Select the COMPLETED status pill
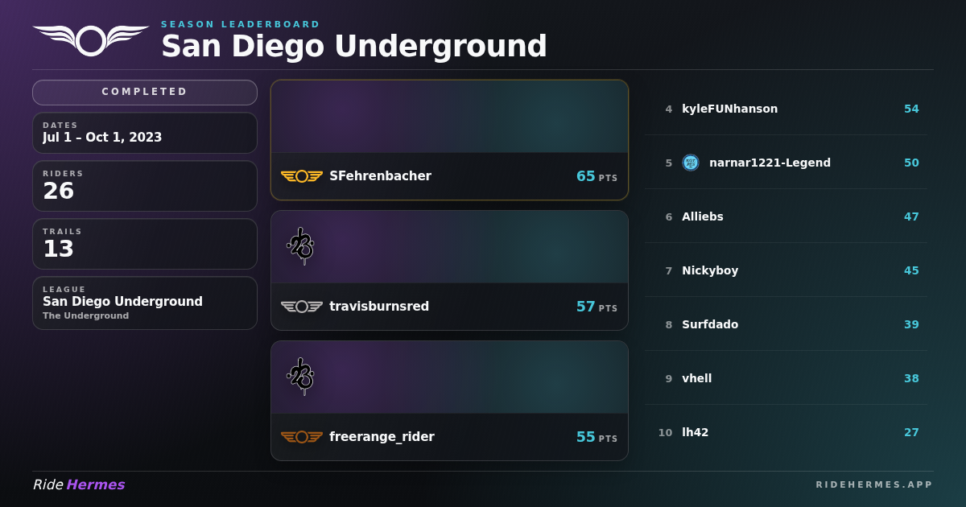The height and width of the screenshot is (507, 966). [145, 93]
